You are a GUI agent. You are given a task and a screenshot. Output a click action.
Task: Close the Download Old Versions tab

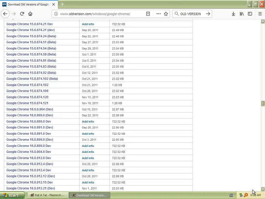click(54, 4)
